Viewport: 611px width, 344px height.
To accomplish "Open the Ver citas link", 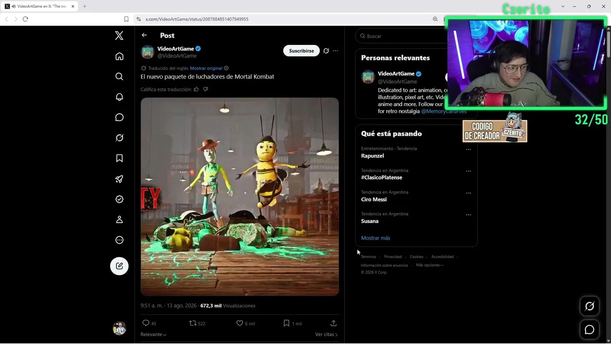I will click(327, 334).
